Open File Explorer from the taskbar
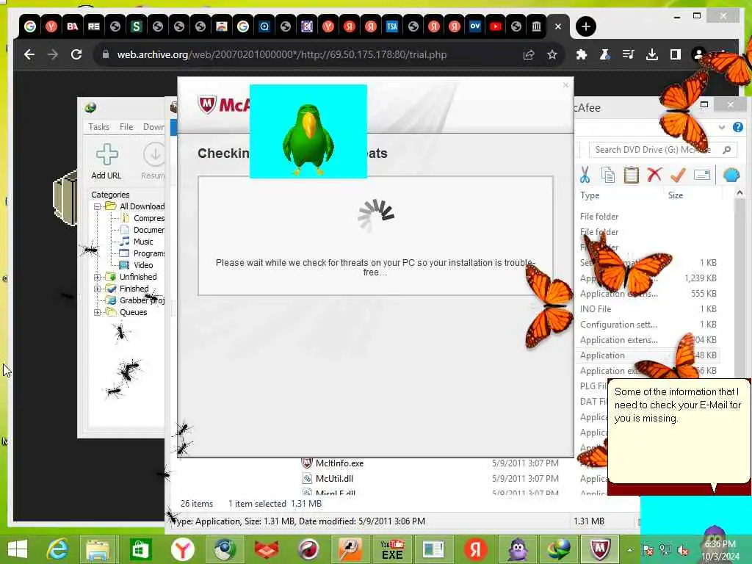The width and height of the screenshot is (752, 564). (99, 549)
